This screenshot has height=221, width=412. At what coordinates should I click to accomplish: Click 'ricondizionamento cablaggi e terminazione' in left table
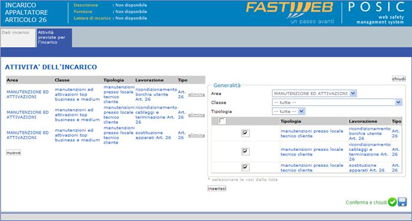(x=156, y=115)
